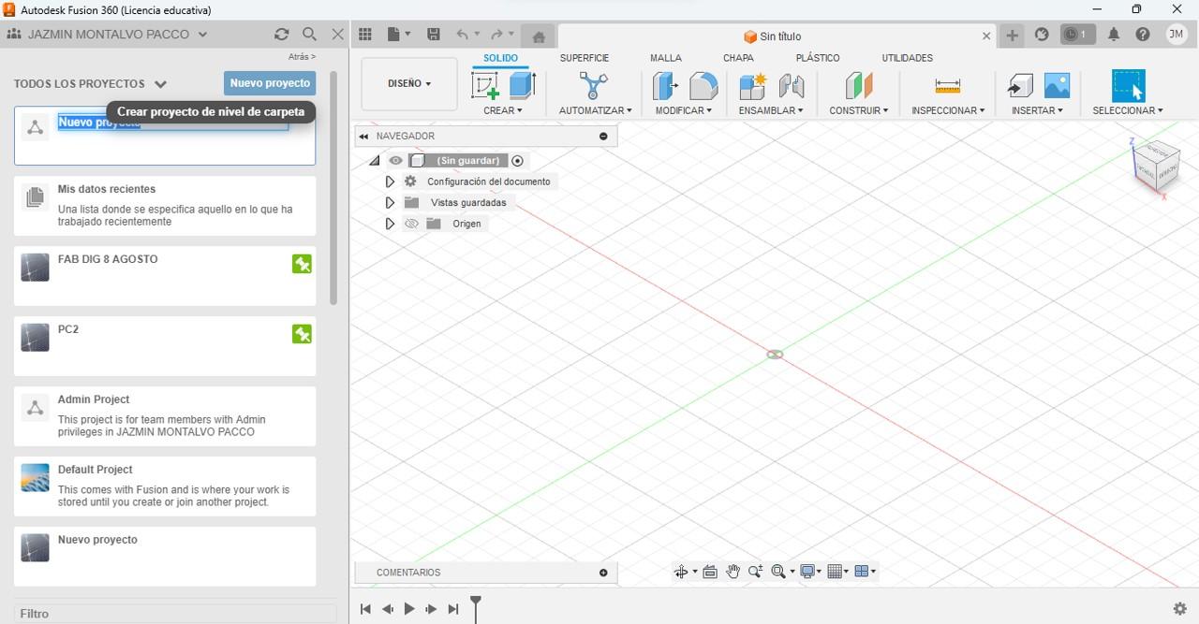Select the Press Pull tool
This screenshot has height=624, width=1199.
point(666,86)
